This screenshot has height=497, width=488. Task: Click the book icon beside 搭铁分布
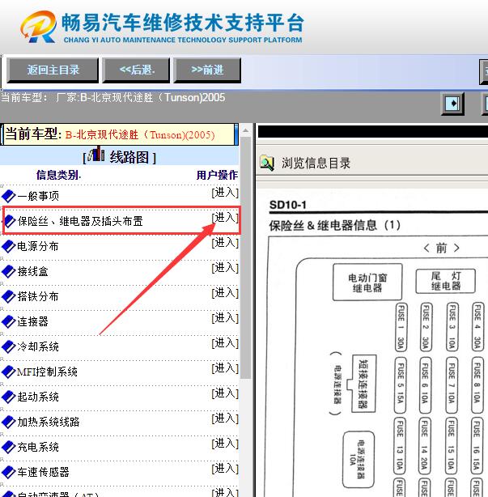tap(9, 296)
